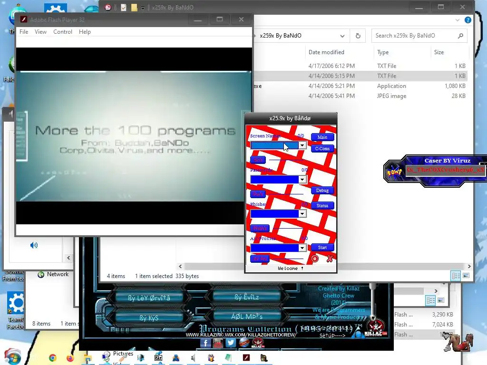Select the Flash file sized 7,024 KB
This screenshot has height=365, width=487.
pyautogui.click(x=424, y=324)
